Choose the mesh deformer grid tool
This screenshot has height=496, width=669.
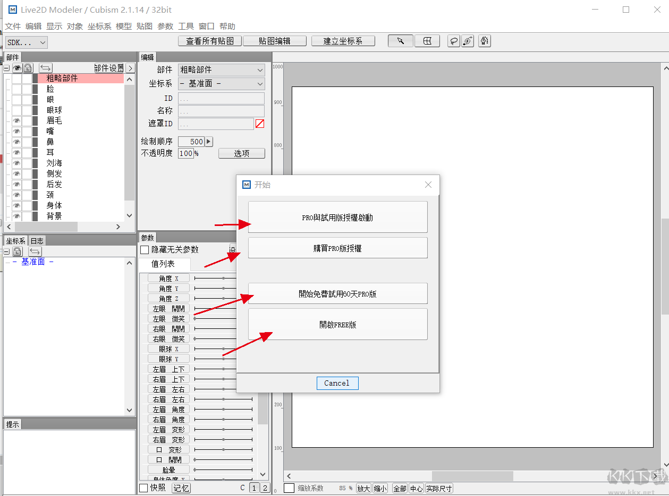[x=427, y=41]
